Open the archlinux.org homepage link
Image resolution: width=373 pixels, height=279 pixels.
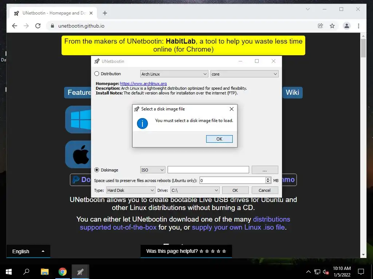click(x=143, y=84)
